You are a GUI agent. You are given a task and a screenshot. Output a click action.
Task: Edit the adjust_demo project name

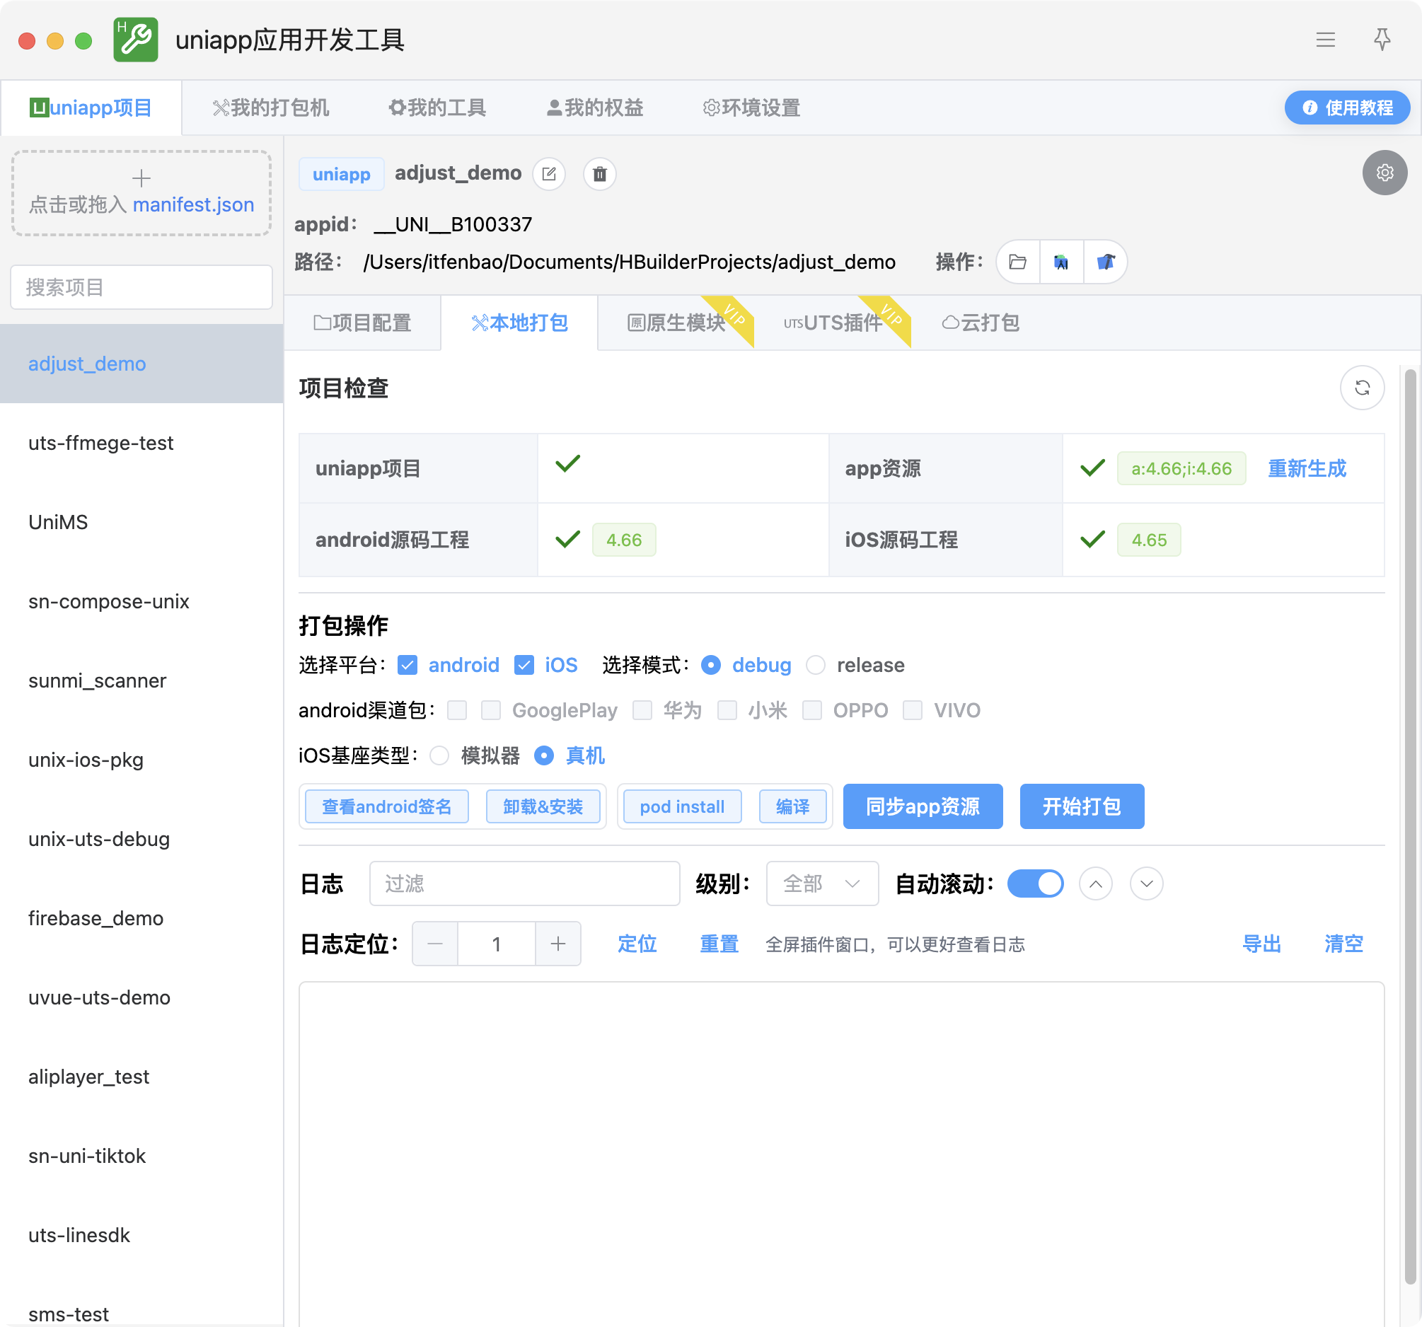[548, 174]
